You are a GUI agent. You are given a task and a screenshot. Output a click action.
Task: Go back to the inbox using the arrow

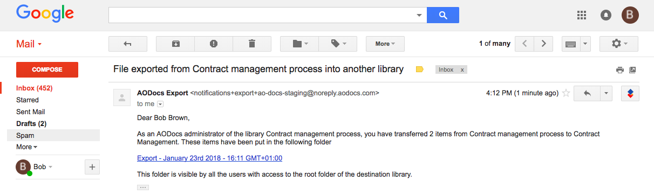point(128,44)
